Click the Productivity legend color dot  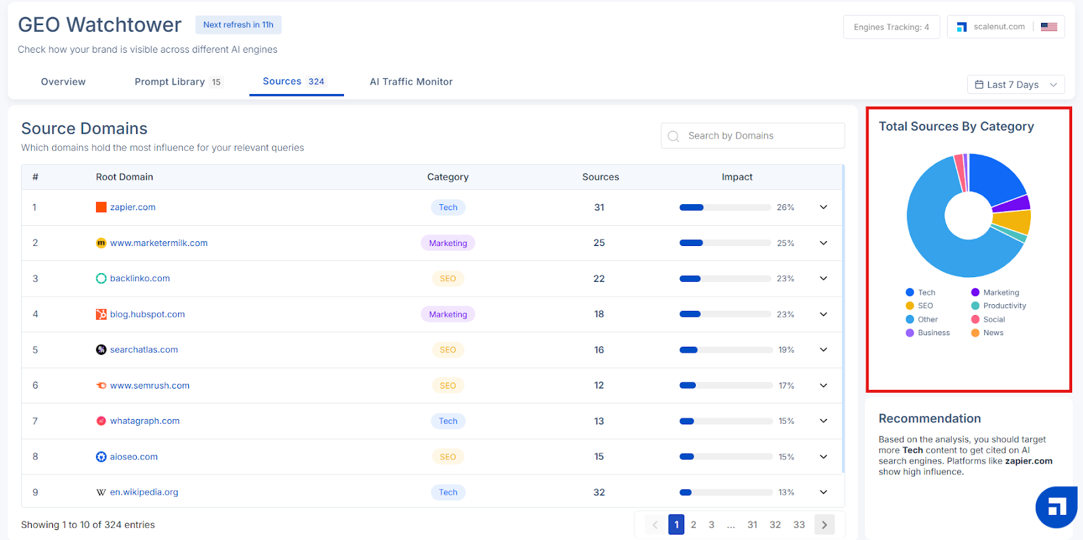tap(975, 305)
